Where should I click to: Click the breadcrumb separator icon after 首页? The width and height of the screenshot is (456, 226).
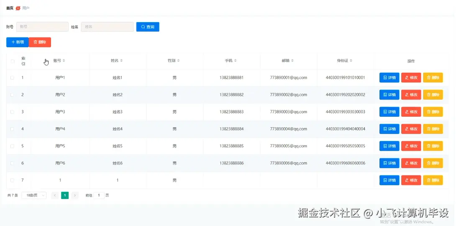[x=18, y=8]
